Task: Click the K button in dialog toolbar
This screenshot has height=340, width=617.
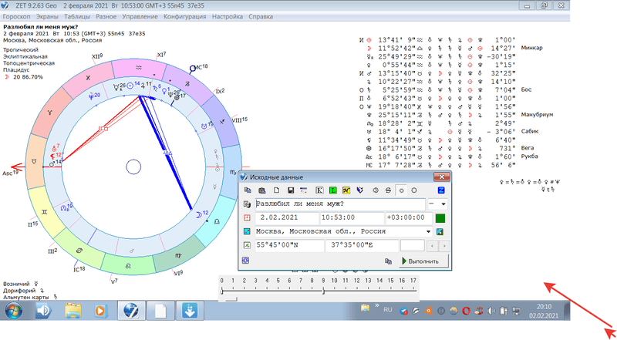Action: click(x=318, y=190)
